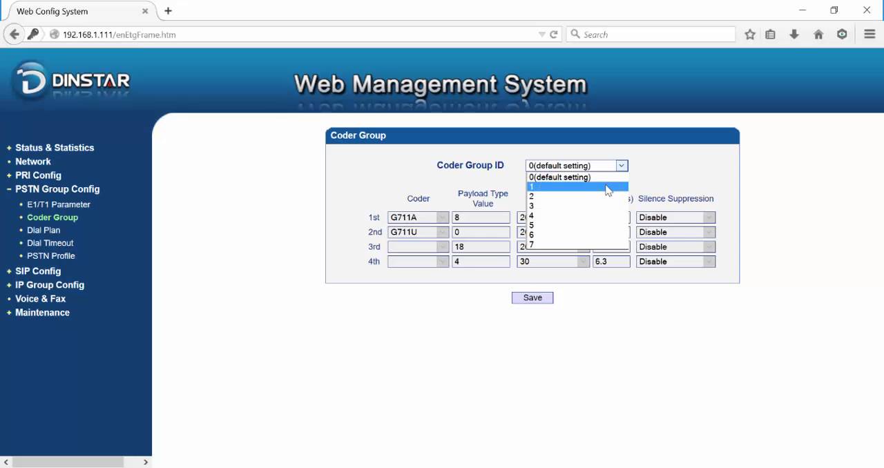Viewport: 884px width, 468px height.
Task: Select option 5 in Coder Group ID list
Action: pyautogui.click(x=577, y=226)
